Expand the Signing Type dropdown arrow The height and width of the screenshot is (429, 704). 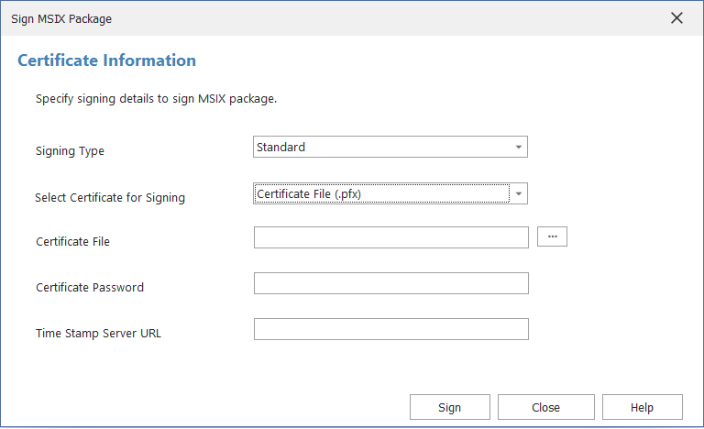click(x=518, y=147)
